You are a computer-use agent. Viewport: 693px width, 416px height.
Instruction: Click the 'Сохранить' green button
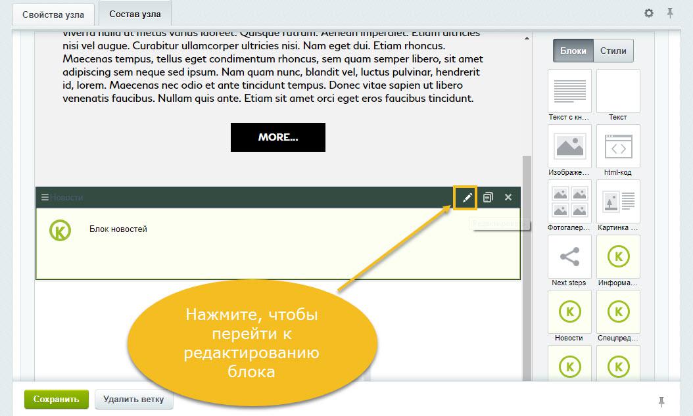point(56,399)
